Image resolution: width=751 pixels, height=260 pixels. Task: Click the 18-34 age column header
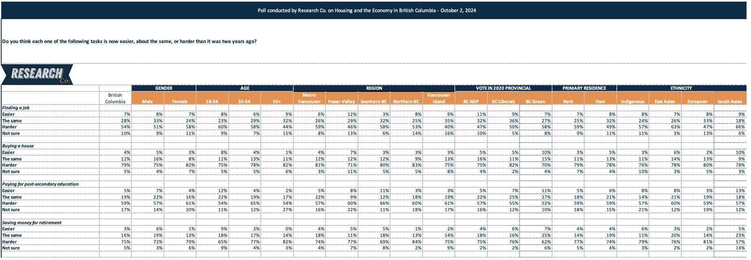(x=212, y=102)
